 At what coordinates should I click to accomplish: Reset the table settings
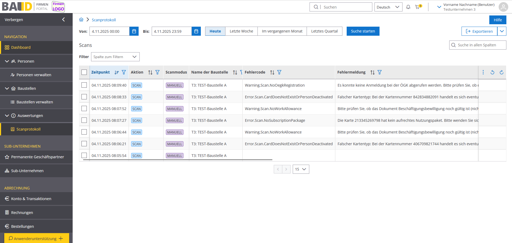(492, 72)
